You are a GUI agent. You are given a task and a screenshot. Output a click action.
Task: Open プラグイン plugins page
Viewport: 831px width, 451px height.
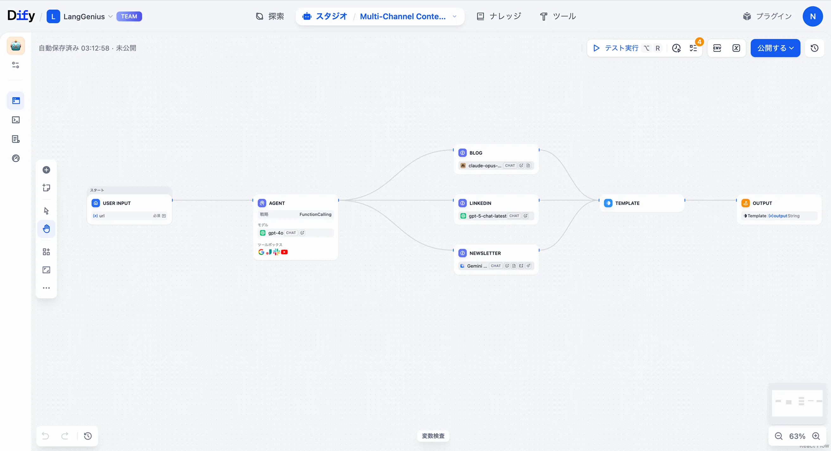pyautogui.click(x=767, y=16)
